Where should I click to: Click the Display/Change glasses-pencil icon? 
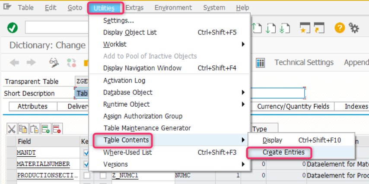(x=54, y=63)
